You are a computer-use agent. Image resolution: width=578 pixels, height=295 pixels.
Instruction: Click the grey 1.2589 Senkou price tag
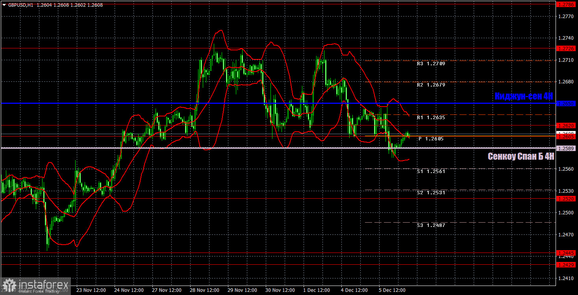point(566,148)
